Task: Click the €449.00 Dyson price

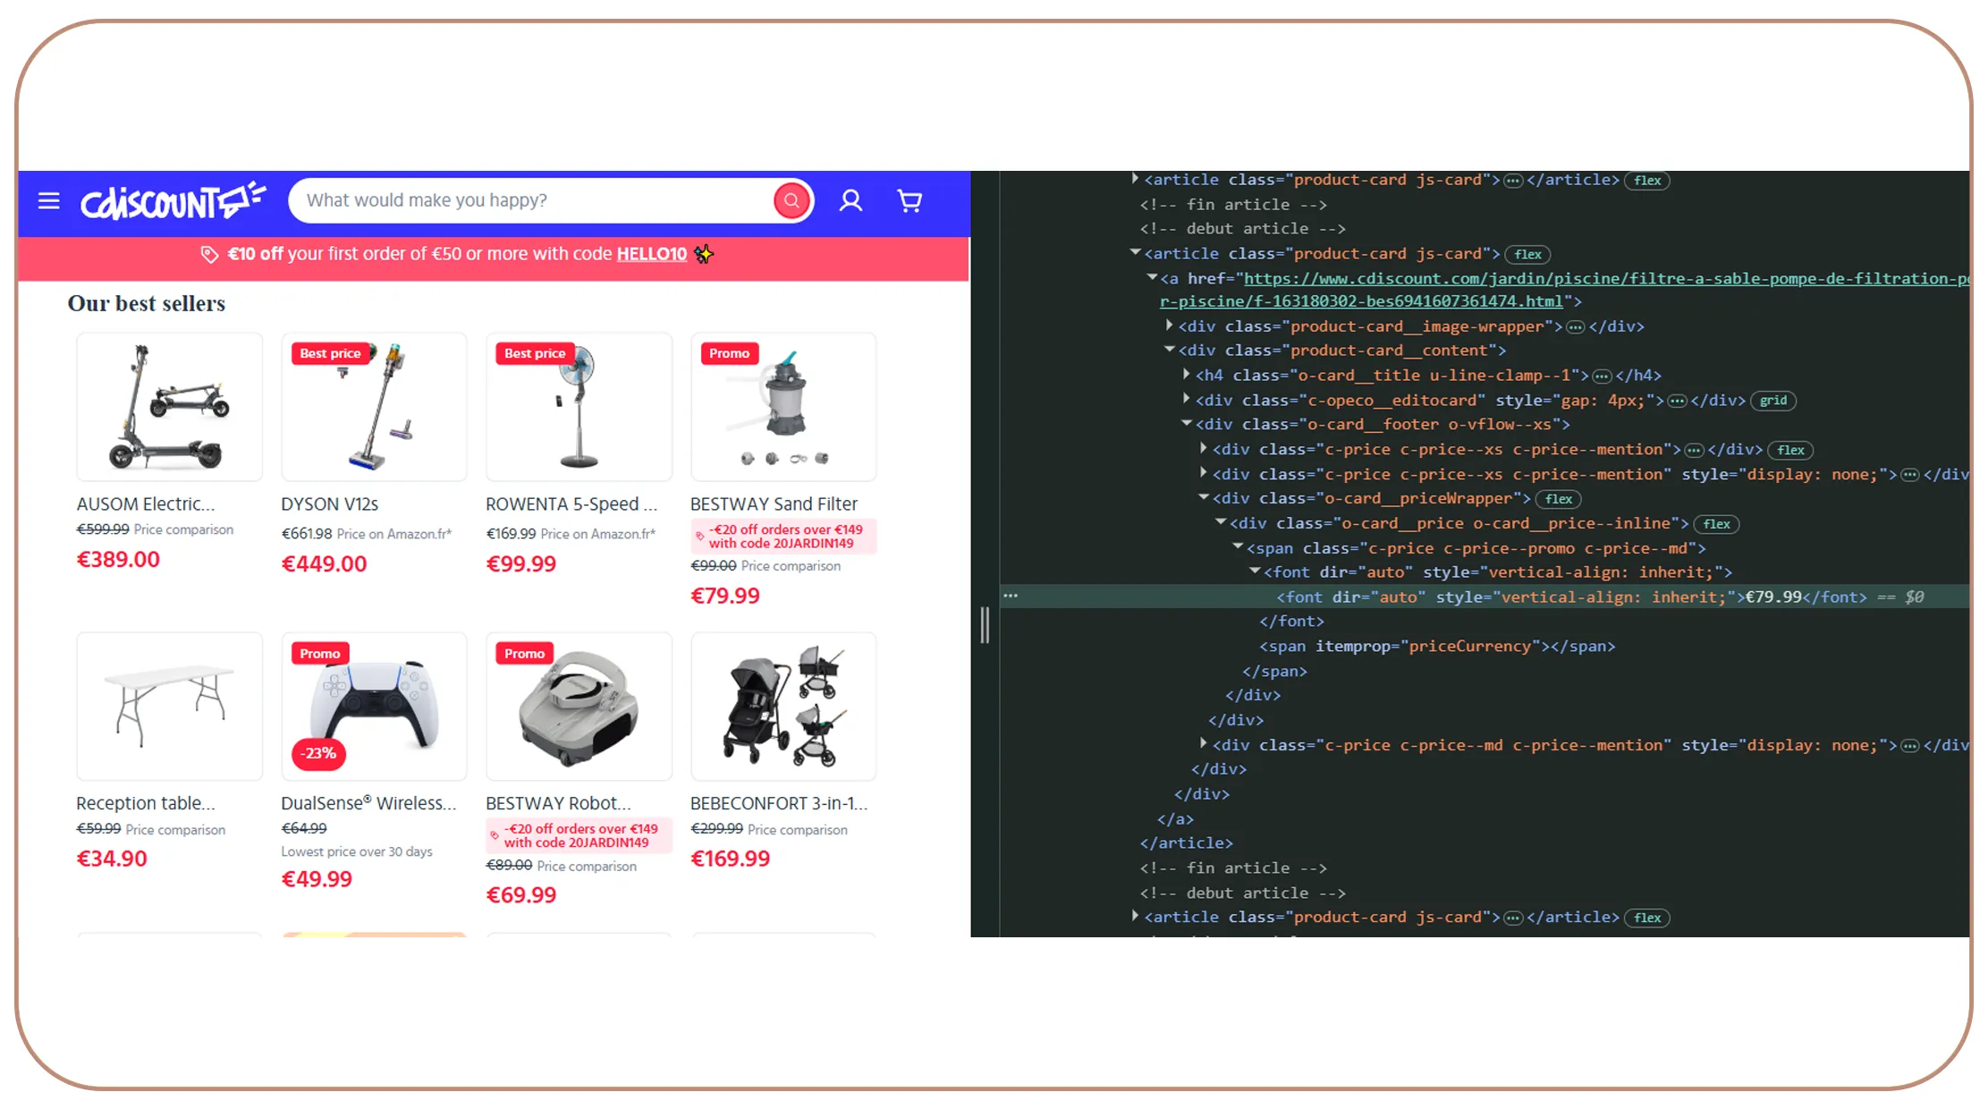Action: click(x=324, y=564)
